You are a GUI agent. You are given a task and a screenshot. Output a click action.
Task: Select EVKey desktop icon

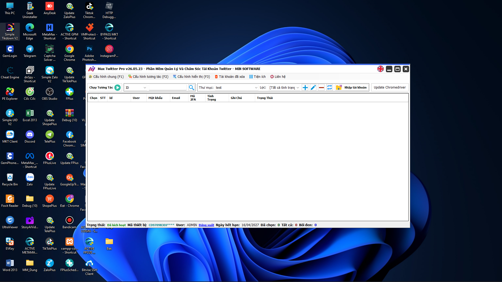pyautogui.click(x=10, y=244)
